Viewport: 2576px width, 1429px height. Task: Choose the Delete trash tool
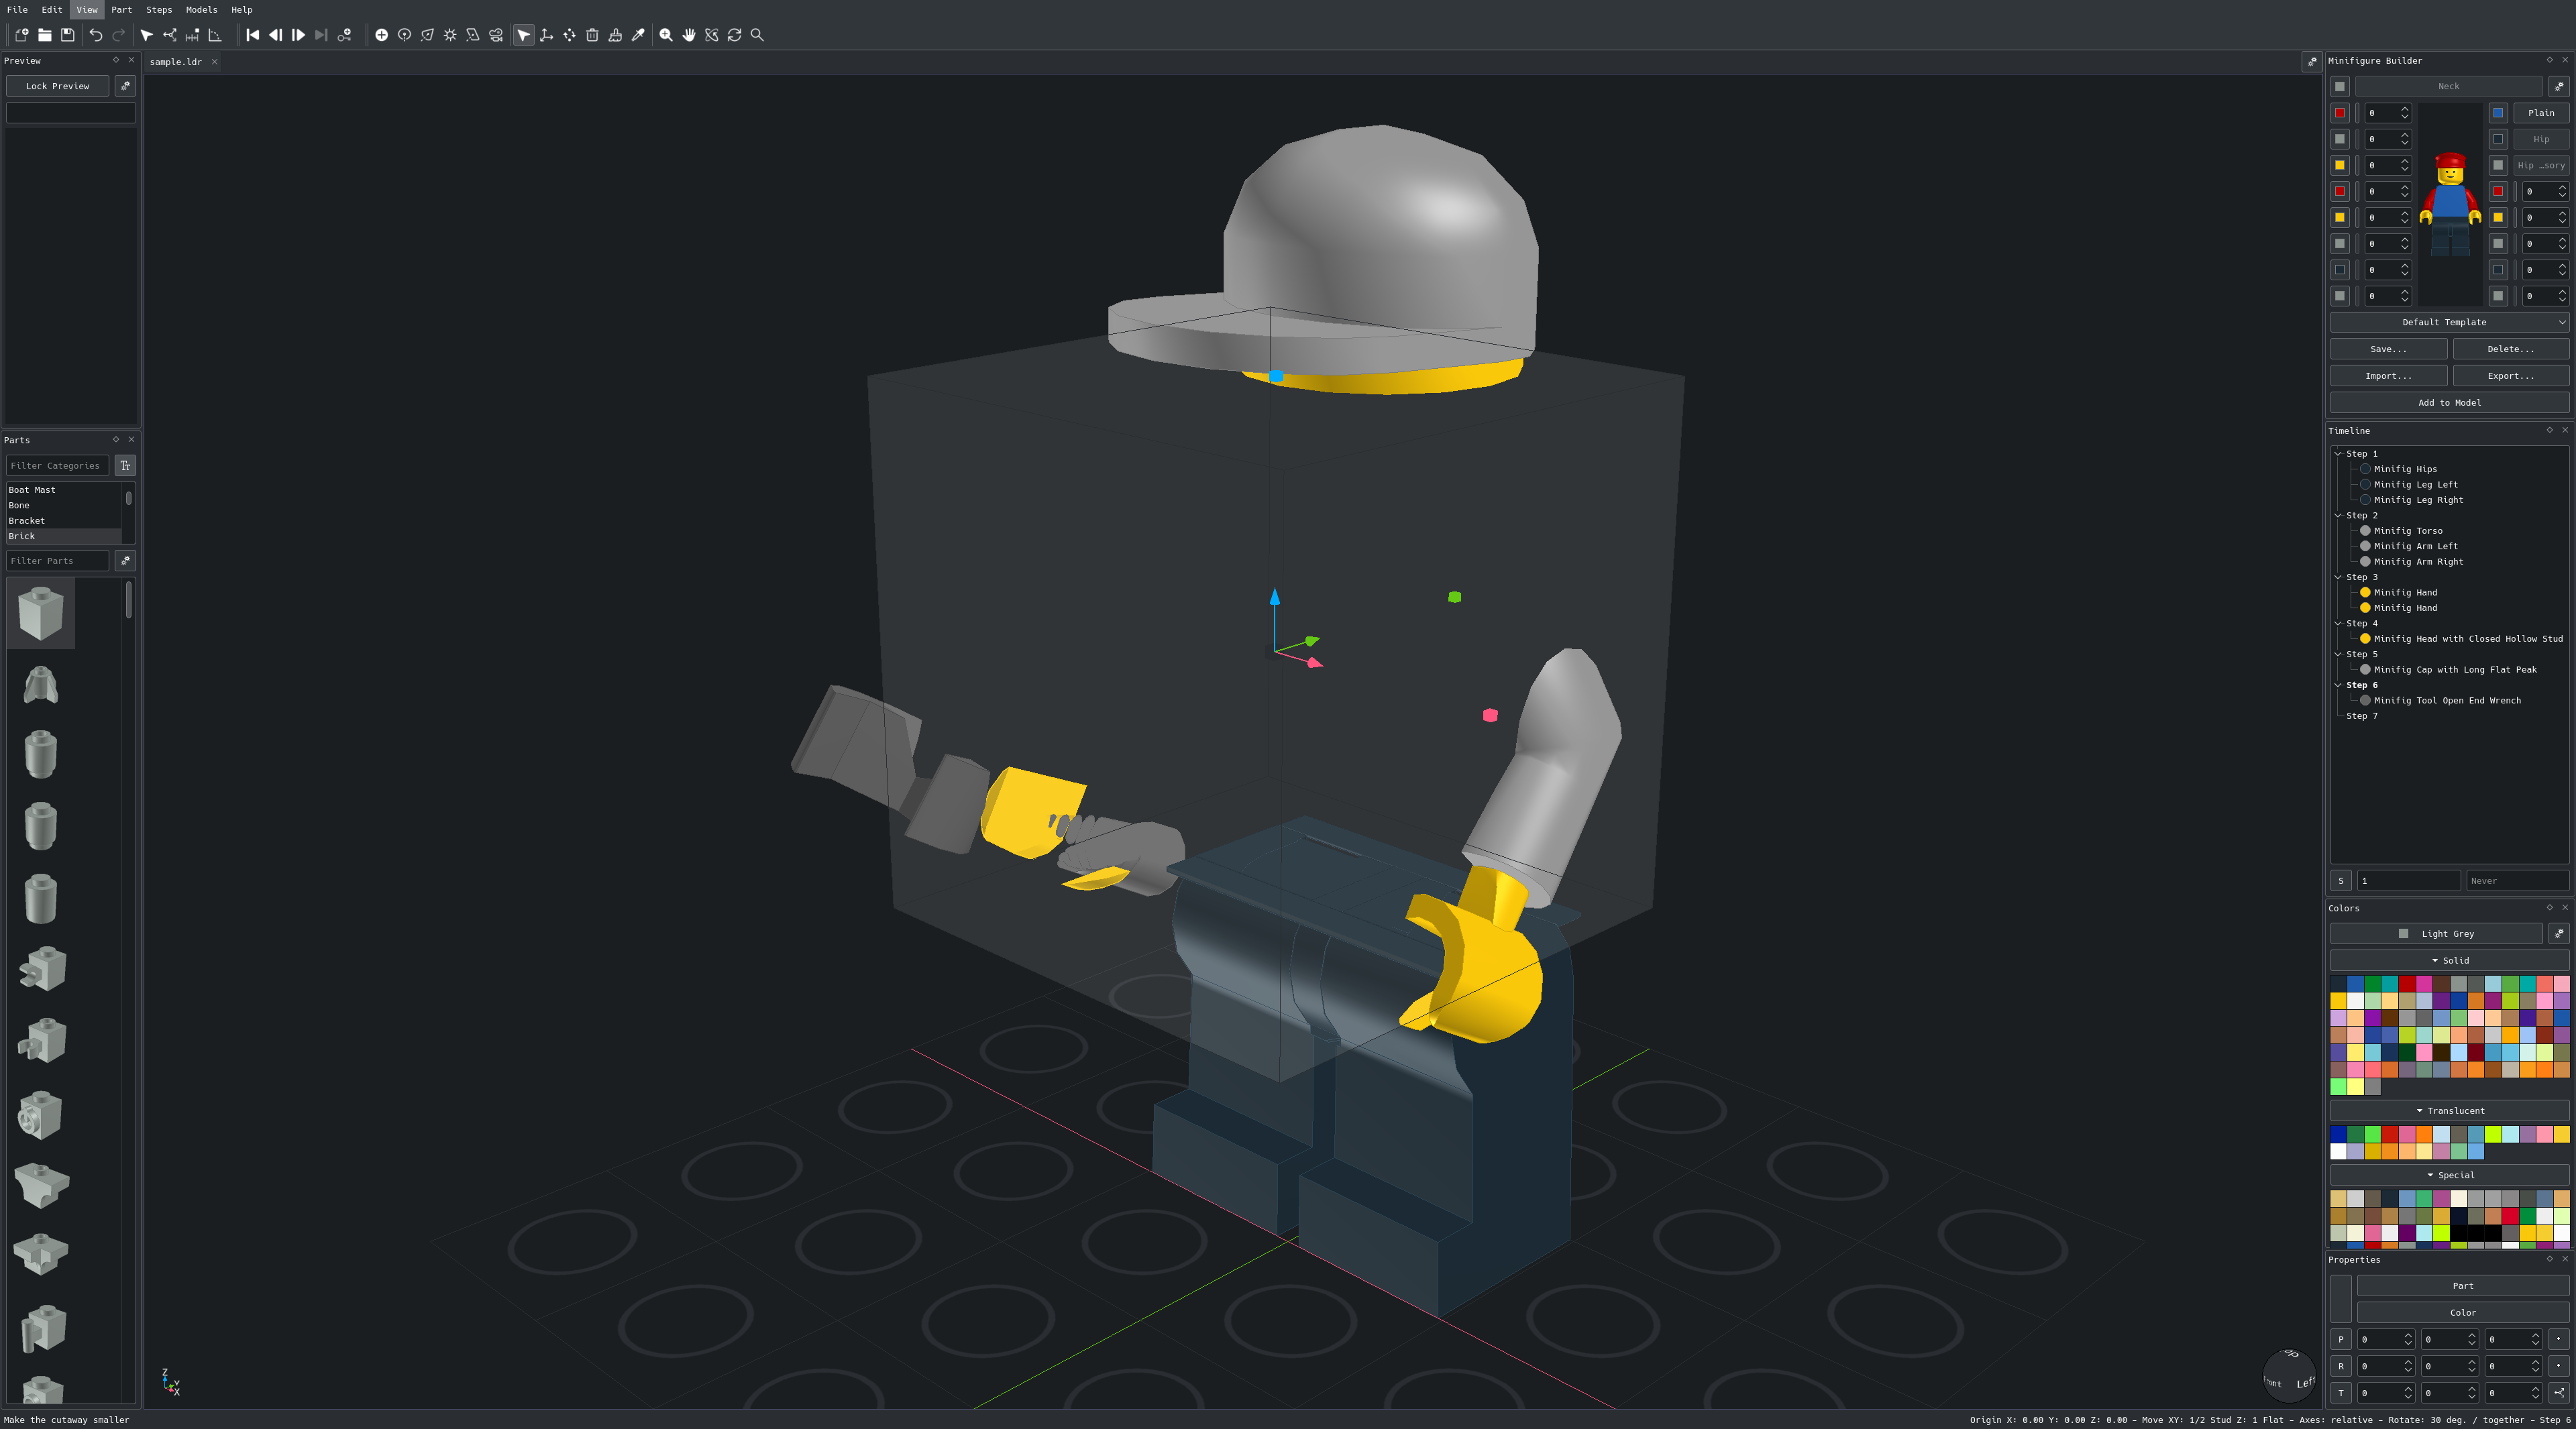592,35
